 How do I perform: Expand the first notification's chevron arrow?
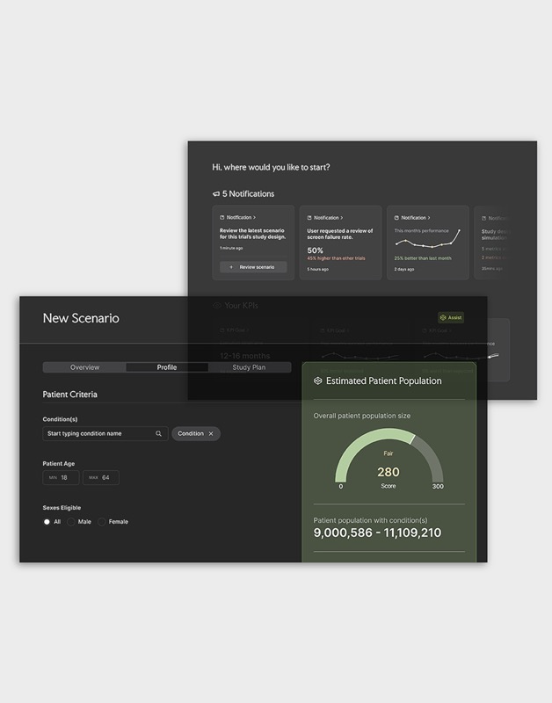255,217
